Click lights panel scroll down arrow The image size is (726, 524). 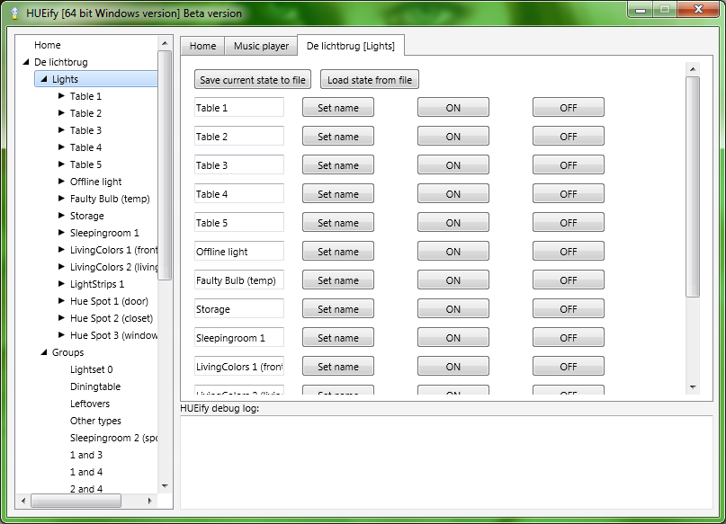693,387
